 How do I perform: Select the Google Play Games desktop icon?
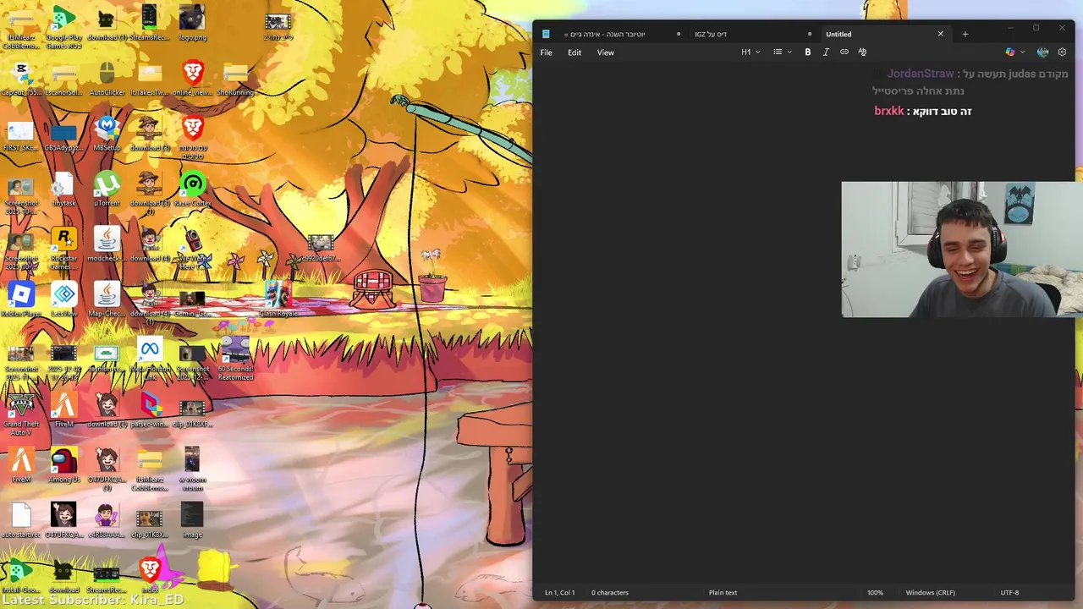point(63,25)
